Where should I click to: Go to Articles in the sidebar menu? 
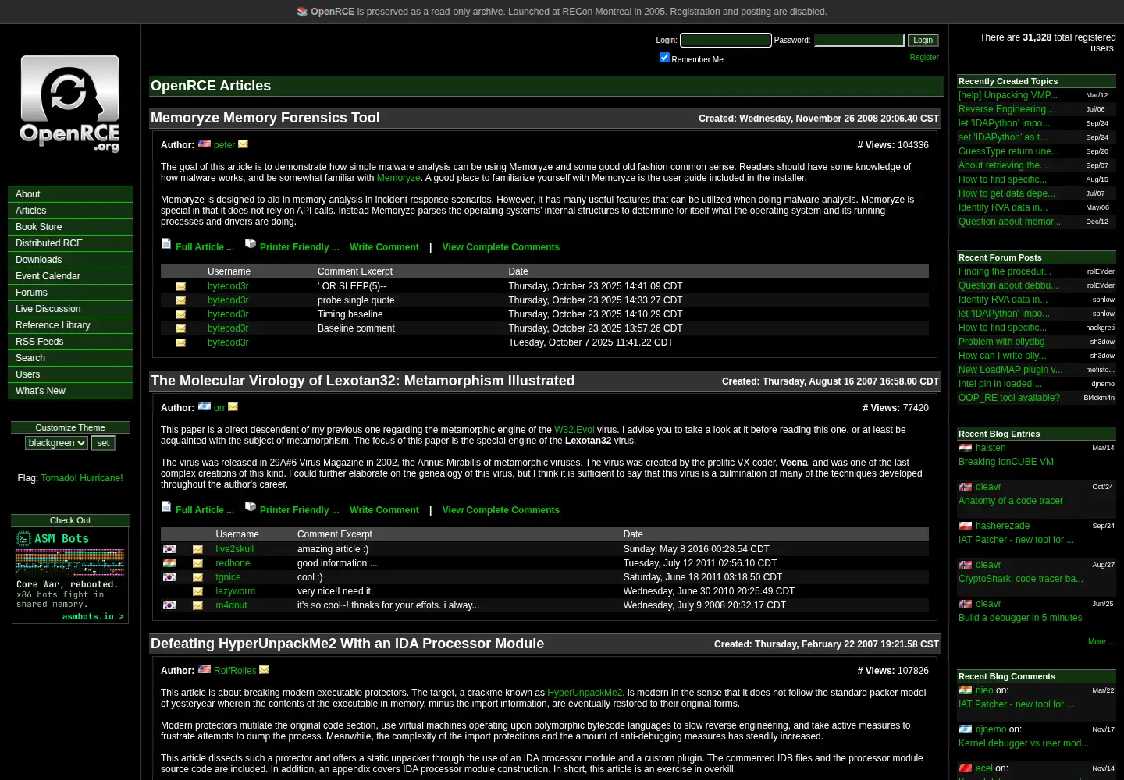pyautogui.click(x=70, y=211)
